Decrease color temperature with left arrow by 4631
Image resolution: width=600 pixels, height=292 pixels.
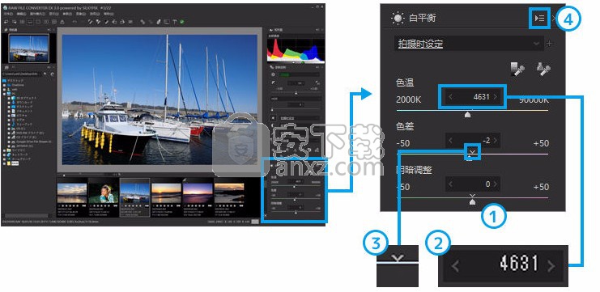[x=450, y=97]
